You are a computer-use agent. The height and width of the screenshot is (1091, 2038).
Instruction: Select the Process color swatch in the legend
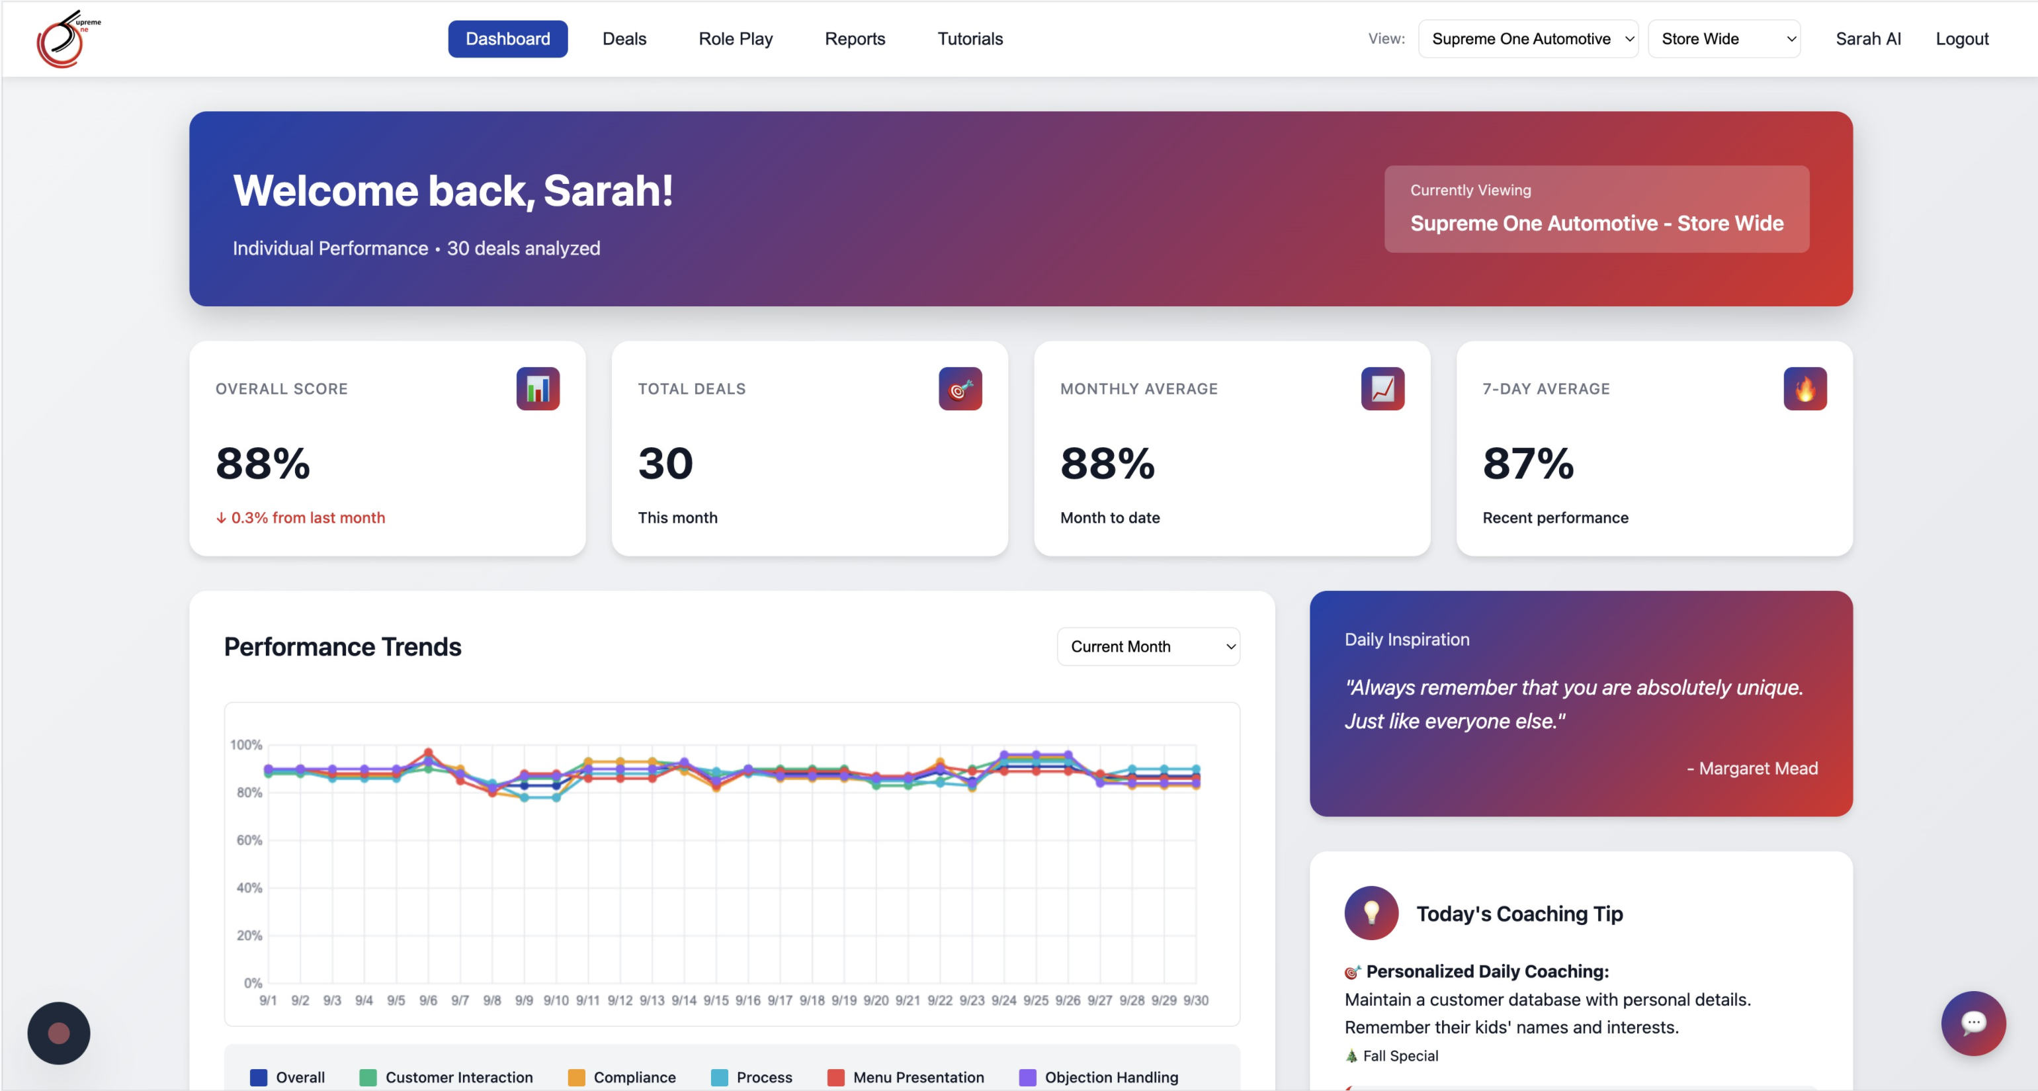pos(718,1076)
